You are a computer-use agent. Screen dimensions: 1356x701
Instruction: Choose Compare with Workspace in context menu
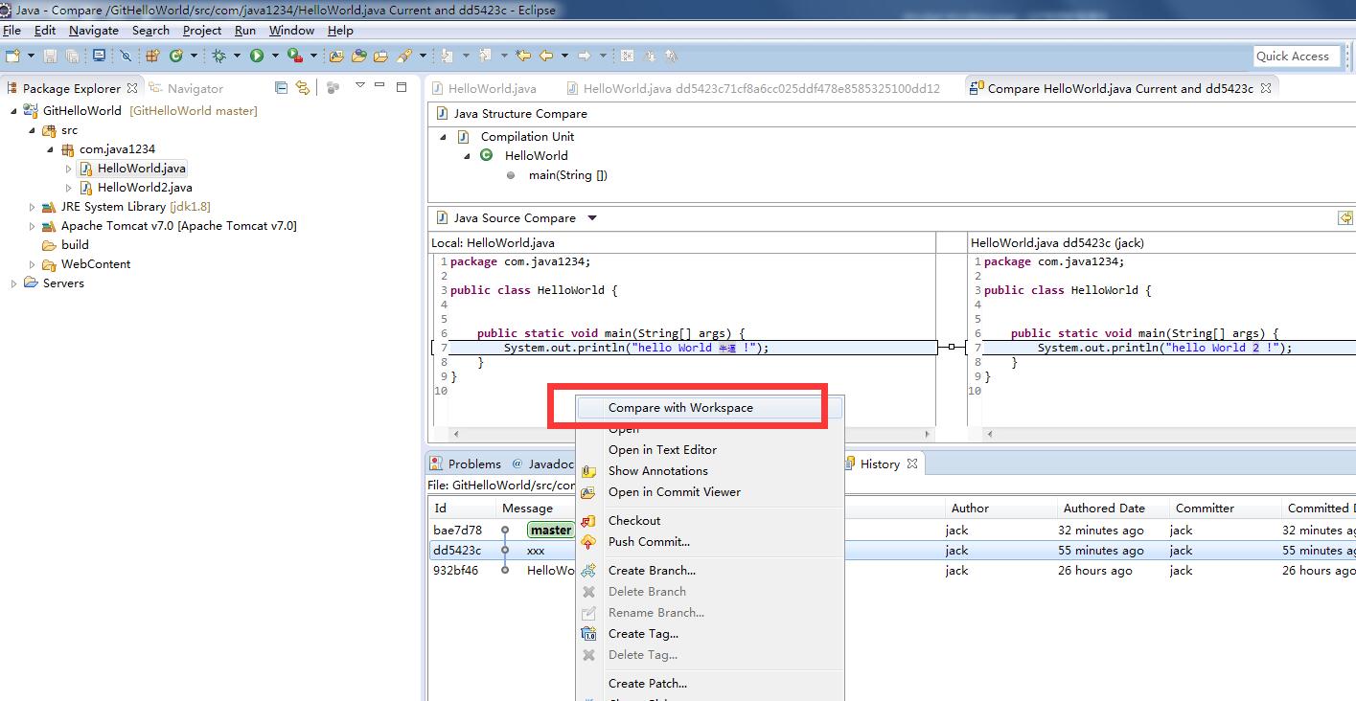(x=709, y=408)
